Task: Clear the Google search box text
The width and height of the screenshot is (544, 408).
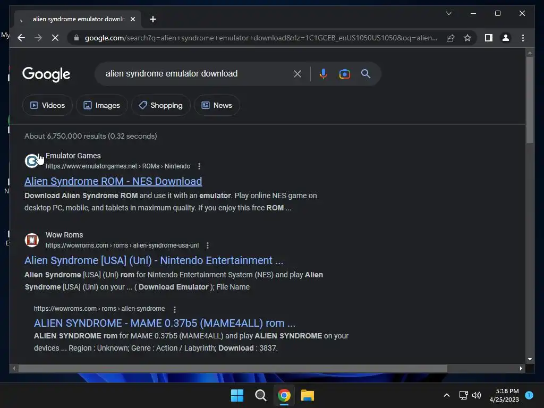Action: [297, 73]
